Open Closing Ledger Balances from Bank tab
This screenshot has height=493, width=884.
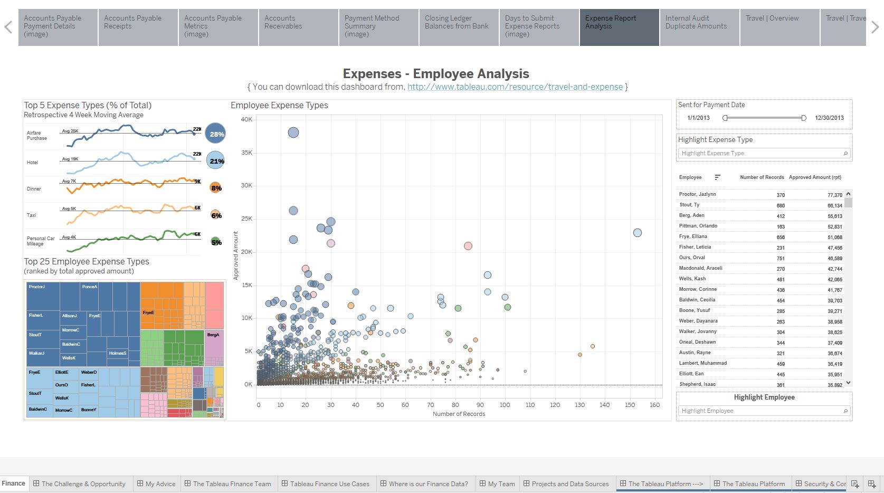click(x=459, y=27)
